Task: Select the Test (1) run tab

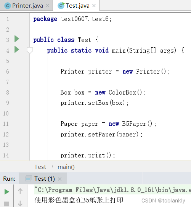Action: click(x=43, y=179)
